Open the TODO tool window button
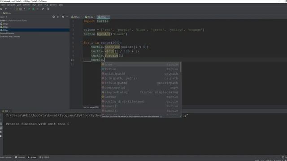Screen dimensions: 287x161 pos(44,157)
